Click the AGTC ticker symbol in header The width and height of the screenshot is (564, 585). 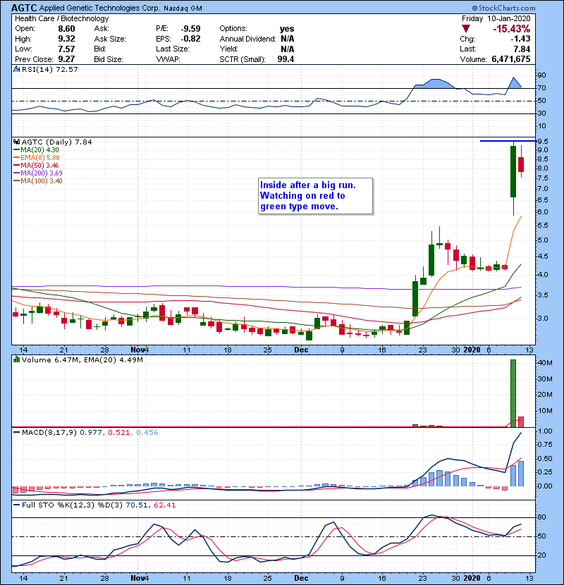tap(24, 8)
